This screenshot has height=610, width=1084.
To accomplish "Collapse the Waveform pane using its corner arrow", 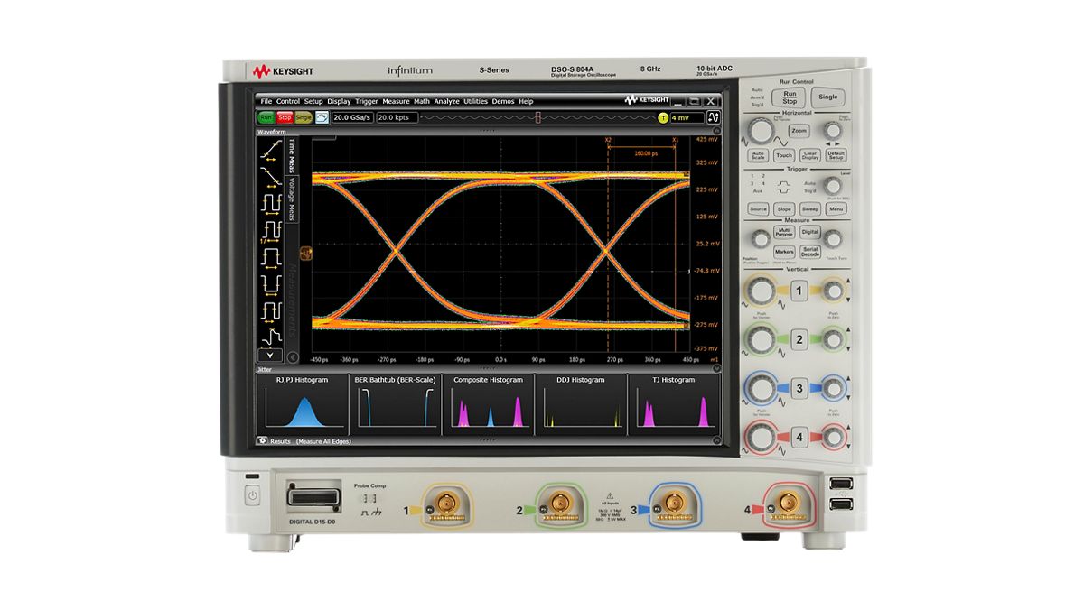I will [716, 131].
